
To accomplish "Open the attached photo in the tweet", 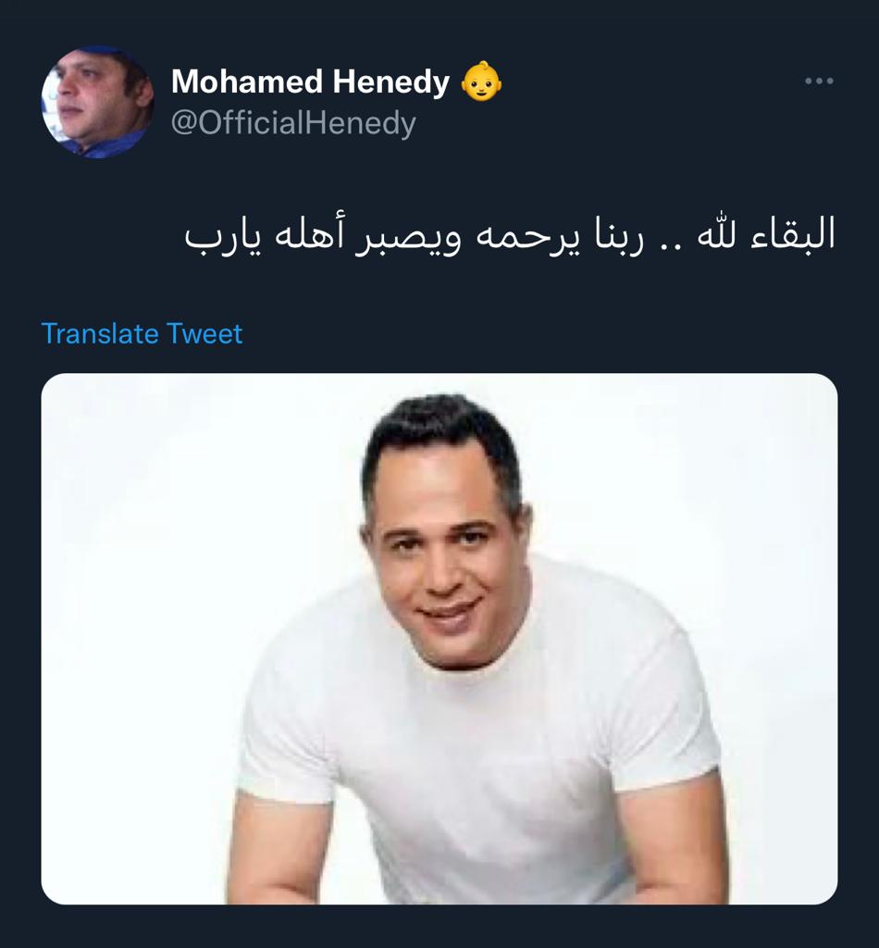I will [439, 639].
